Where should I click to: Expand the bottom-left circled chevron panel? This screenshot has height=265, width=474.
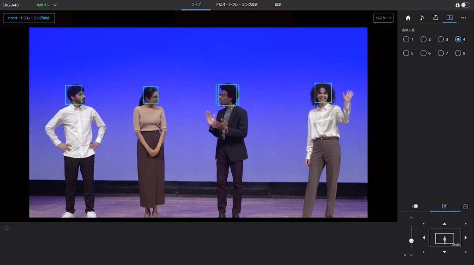(x=7, y=228)
